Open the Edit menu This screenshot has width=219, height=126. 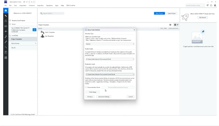[x=10, y=6]
